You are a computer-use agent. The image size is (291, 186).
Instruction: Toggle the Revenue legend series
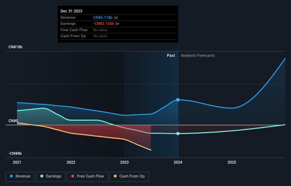(x=20, y=176)
